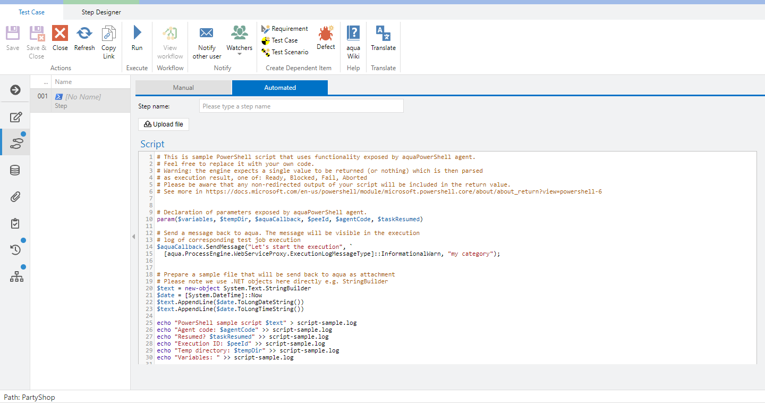765x403 pixels.
Task: Expand the Watchers dropdown
Action: (x=239, y=53)
